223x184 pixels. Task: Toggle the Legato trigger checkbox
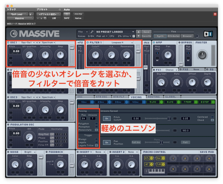tap(96, 142)
